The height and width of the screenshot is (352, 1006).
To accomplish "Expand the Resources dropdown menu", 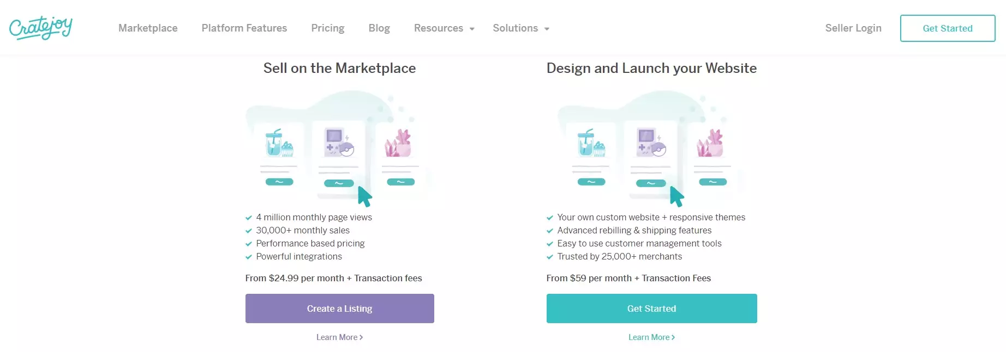I will (444, 28).
